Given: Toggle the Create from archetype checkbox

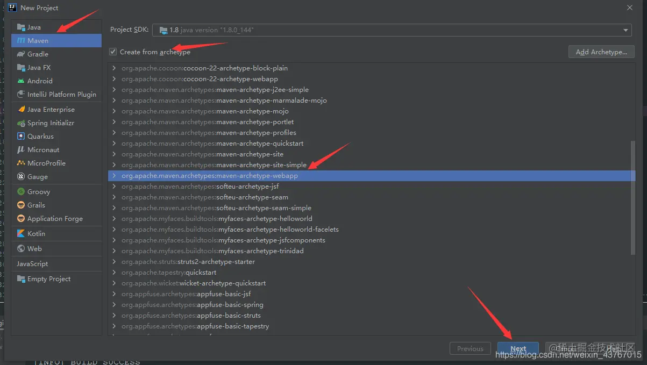Looking at the screenshot, I should click(x=113, y=52).
